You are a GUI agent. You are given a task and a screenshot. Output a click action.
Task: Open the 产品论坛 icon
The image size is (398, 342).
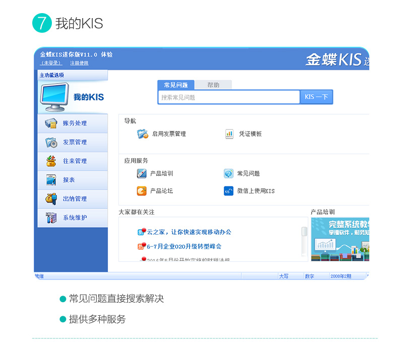(x=142, y=191)
